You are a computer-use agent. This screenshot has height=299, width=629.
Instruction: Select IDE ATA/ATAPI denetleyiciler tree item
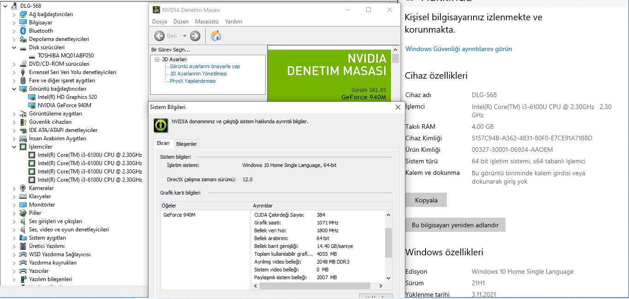(x=63, y=130)
